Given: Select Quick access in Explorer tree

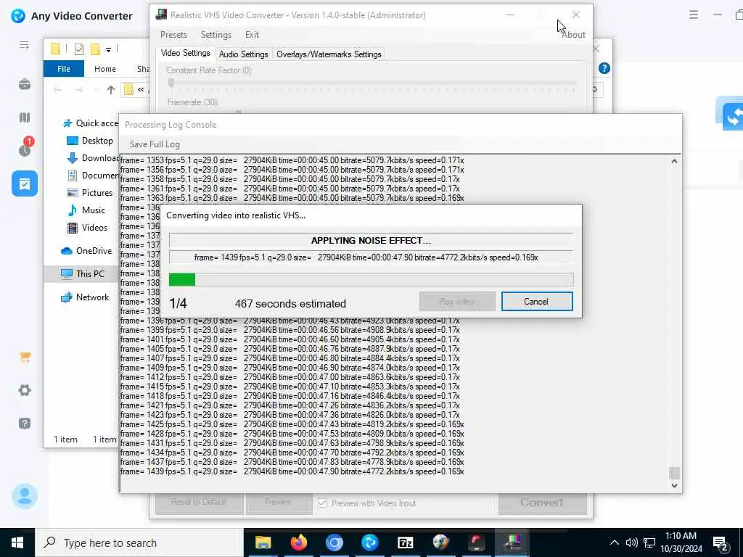Looking at the screenshot, I should pos(91,123).
